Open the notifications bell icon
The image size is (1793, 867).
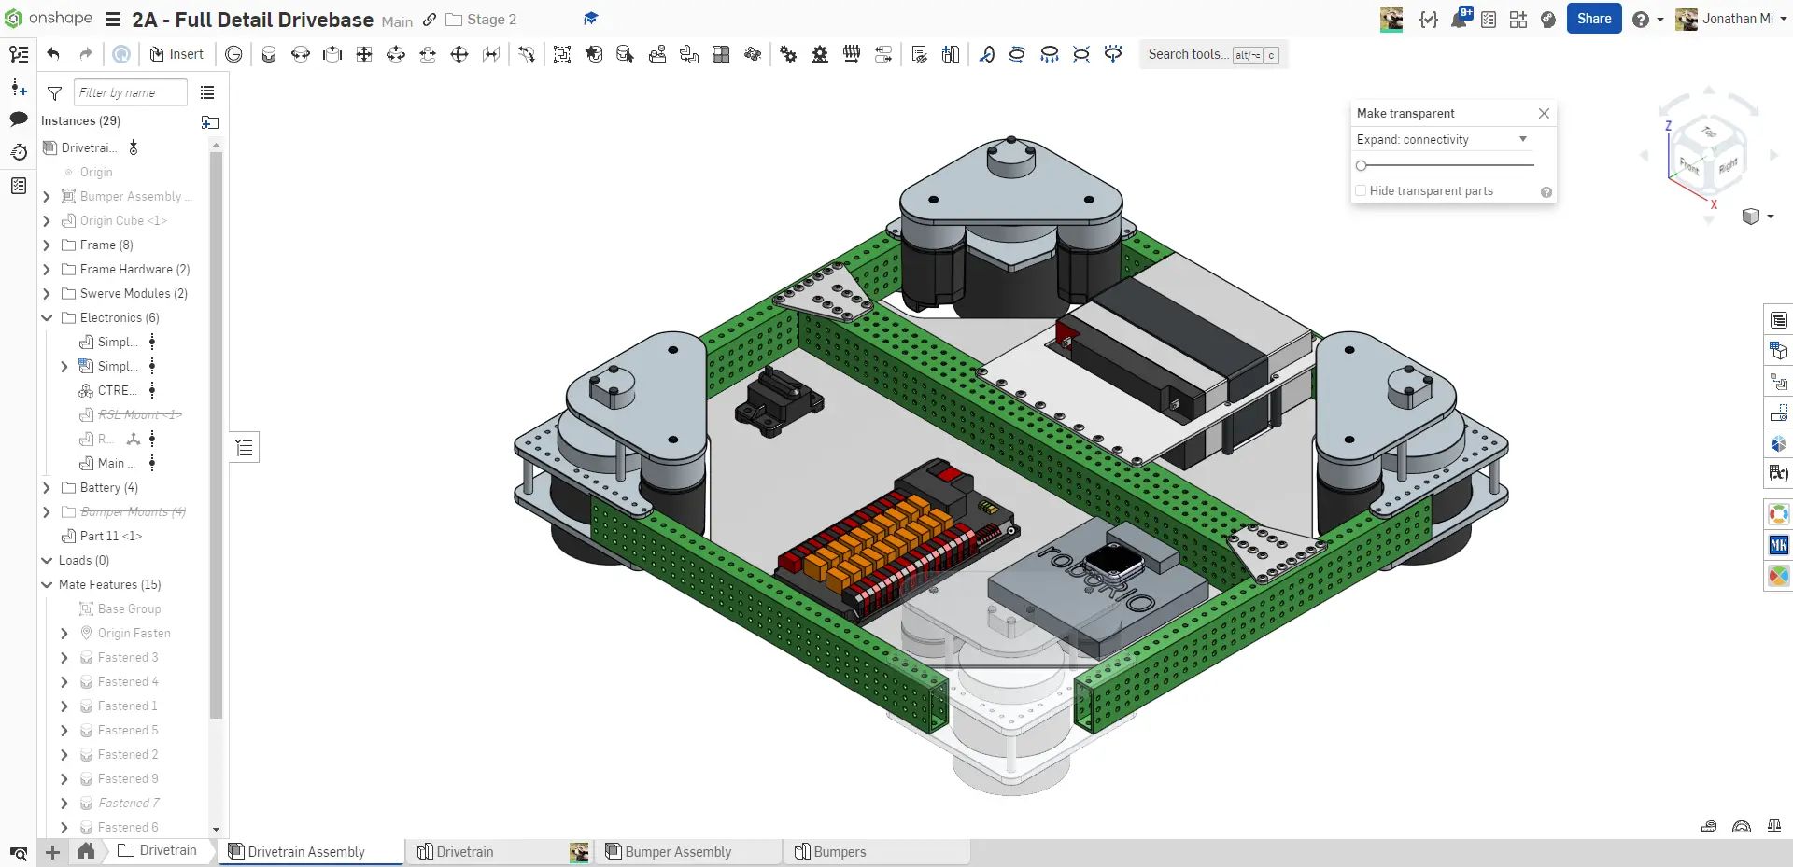pos(1459,19)
